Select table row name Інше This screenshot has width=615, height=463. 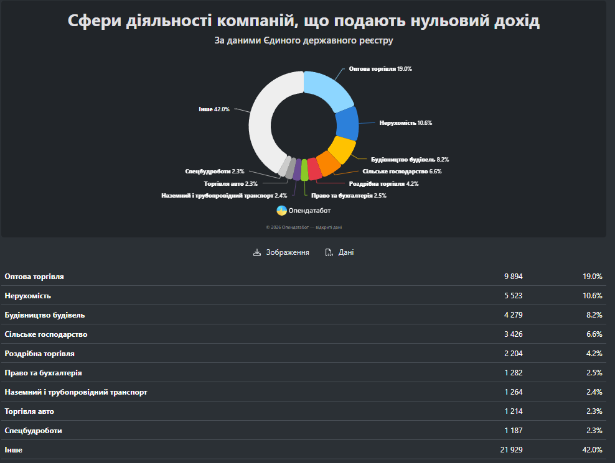point(13,450)
